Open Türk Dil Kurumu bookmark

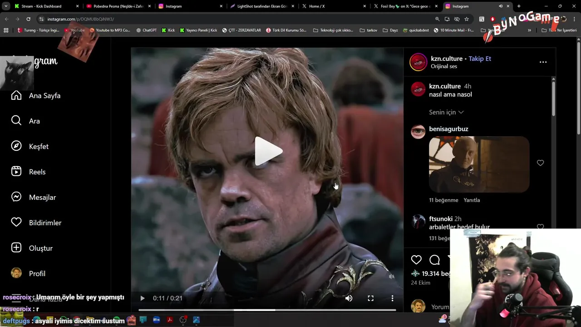pyautogui.click(x=286, y=30)
